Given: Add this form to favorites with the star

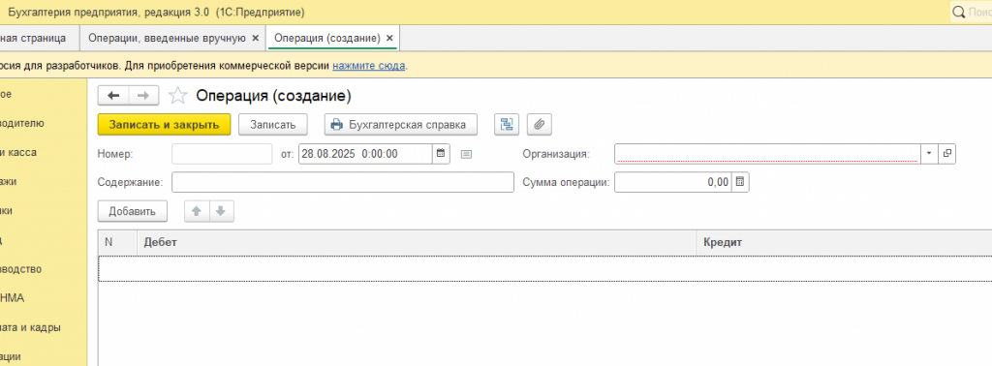Looking at the screenshot, I should (178, 96).
